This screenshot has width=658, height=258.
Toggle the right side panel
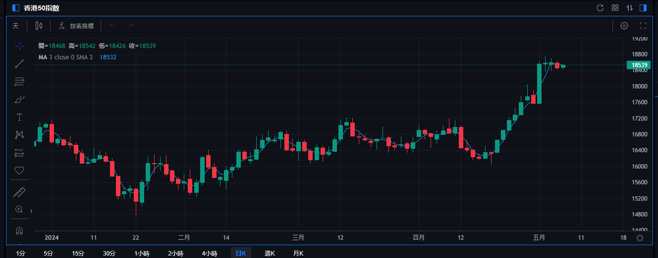click(x=643, y=8)
